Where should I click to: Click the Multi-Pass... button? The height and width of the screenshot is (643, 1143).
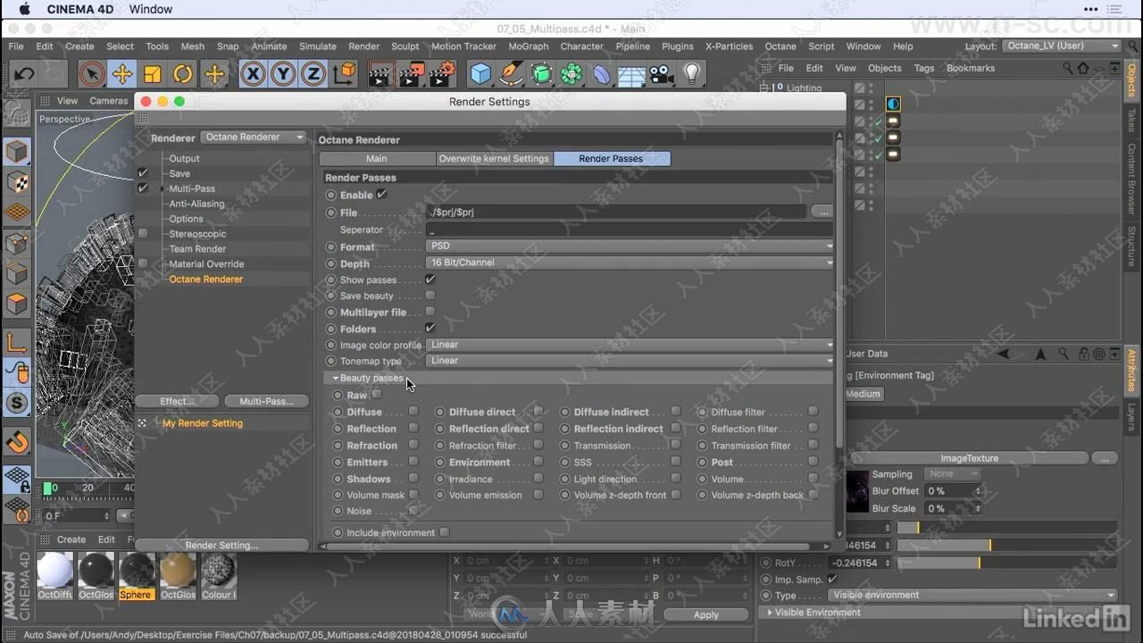266,401
